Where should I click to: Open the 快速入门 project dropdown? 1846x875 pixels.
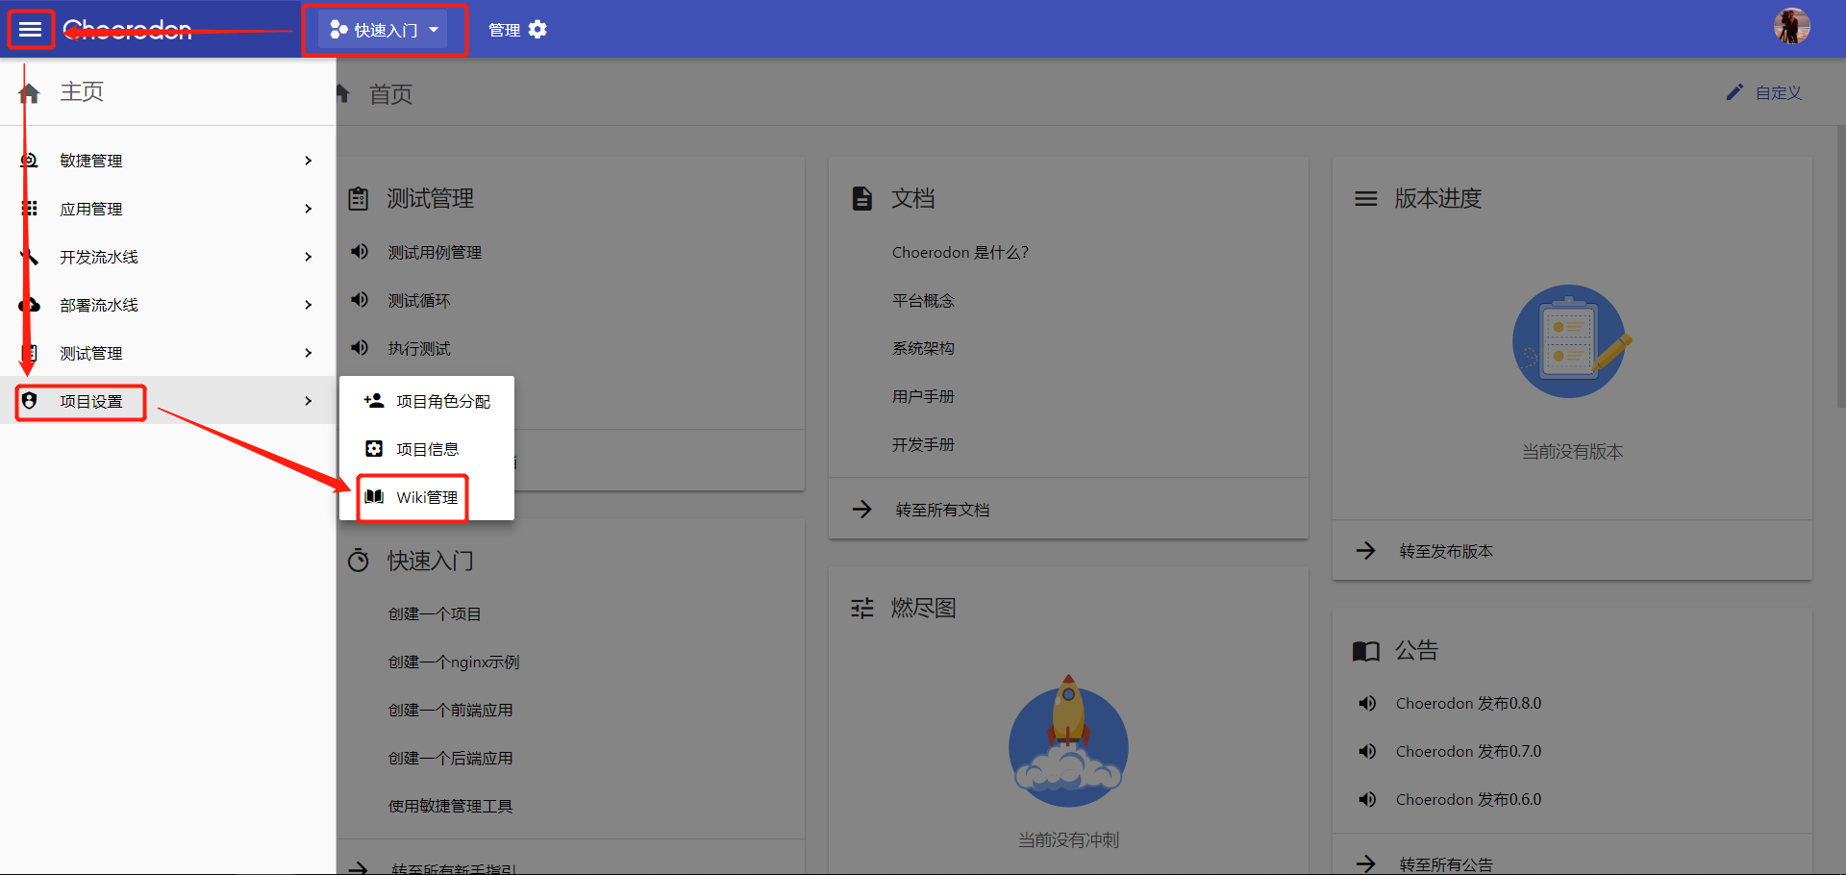(385, 30)
